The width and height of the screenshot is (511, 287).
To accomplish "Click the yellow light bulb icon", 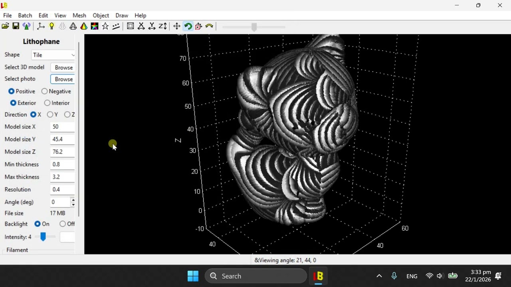I will pos(51,26).
